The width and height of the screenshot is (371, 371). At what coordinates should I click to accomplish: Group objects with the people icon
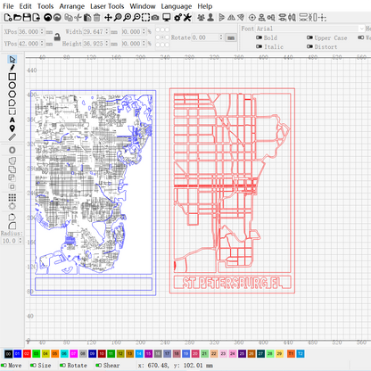pyautogui.click(x=201, y=18)
